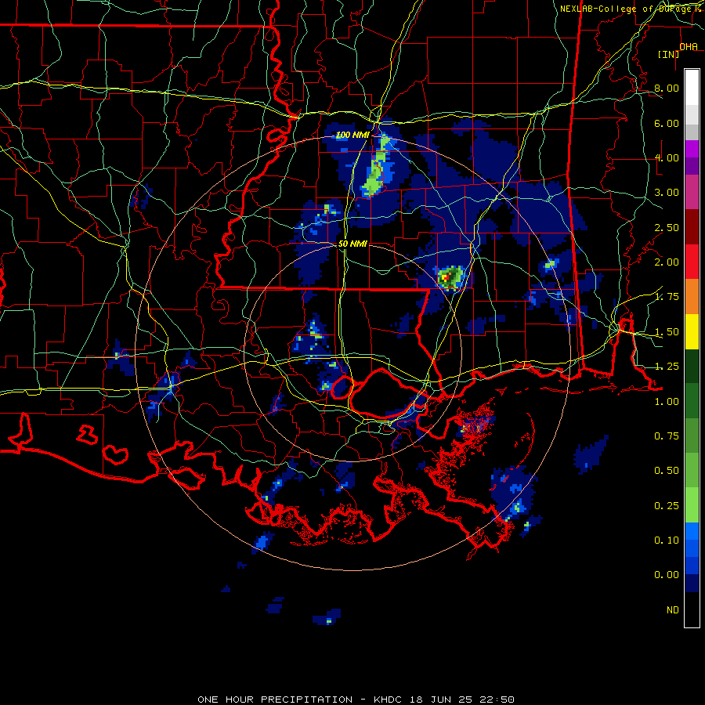Click the 0.75 legend value
Screen dimensions: 705x705
(x=667, y=436)
